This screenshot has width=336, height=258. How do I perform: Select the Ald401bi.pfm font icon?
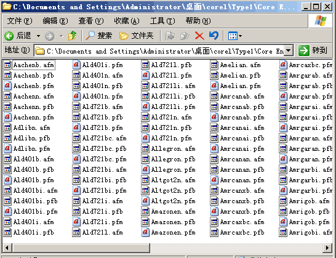click(7, 211)
